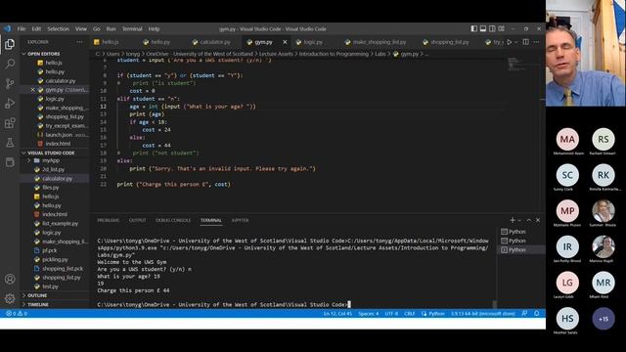Open the Terminal menu
The width and height of the screenshot is (626, 352).
click(132, 28)
